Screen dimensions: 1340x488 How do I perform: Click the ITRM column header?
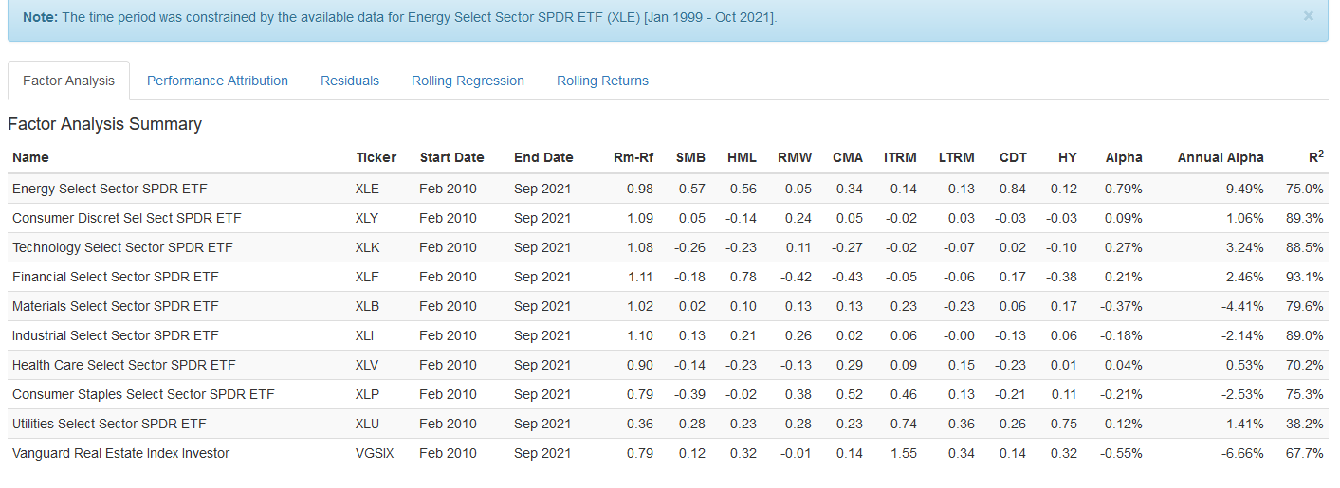[x=900, y=157]
